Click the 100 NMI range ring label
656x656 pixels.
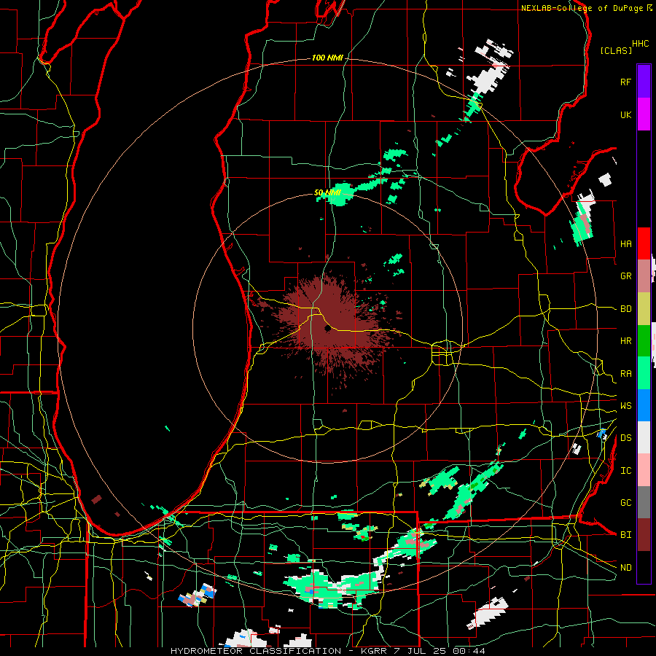(327, 58)
